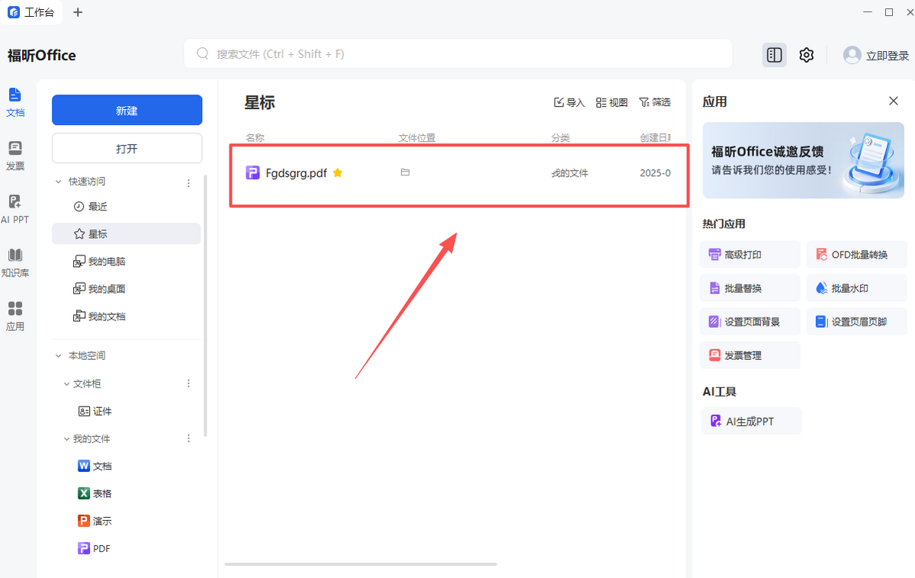Click the 新建 button

[x=127, y=110]
